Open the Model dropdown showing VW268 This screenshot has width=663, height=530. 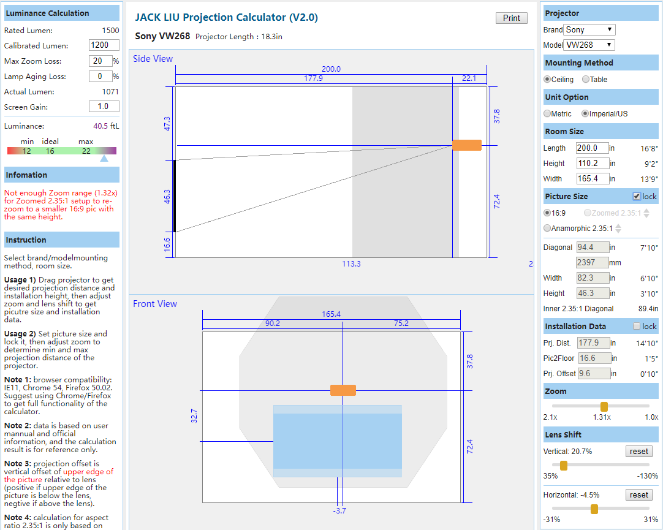tap(588, 44)
